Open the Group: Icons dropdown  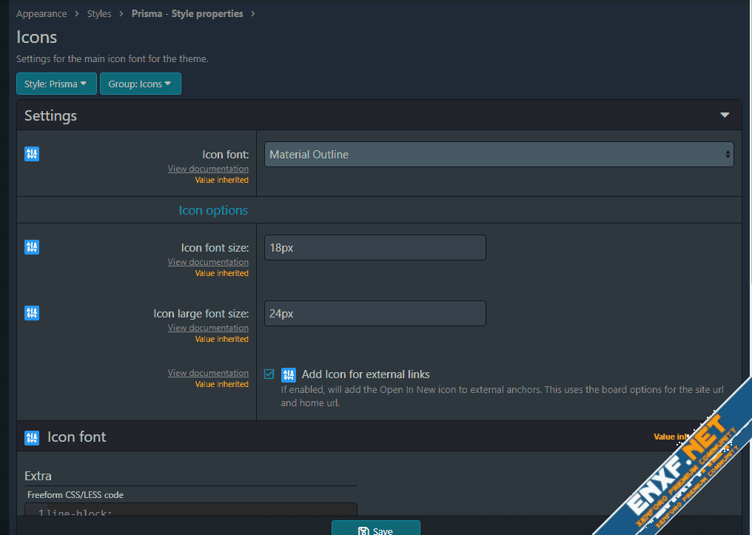click(140, 84)
